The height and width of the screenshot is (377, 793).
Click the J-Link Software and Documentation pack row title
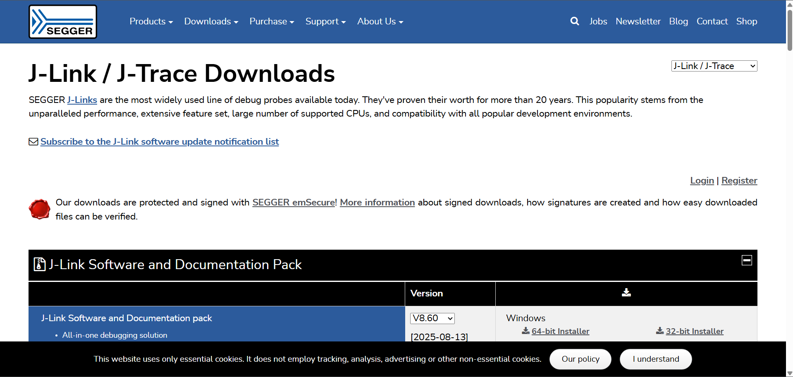[x=127, y=318]
